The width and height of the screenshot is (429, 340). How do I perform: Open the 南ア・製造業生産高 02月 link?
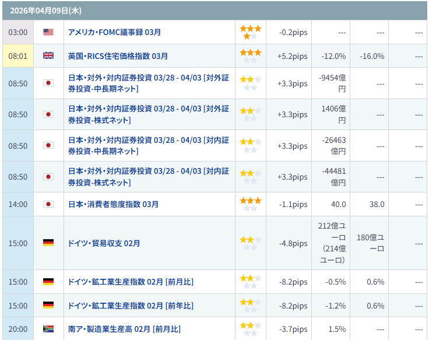(124, 329)
